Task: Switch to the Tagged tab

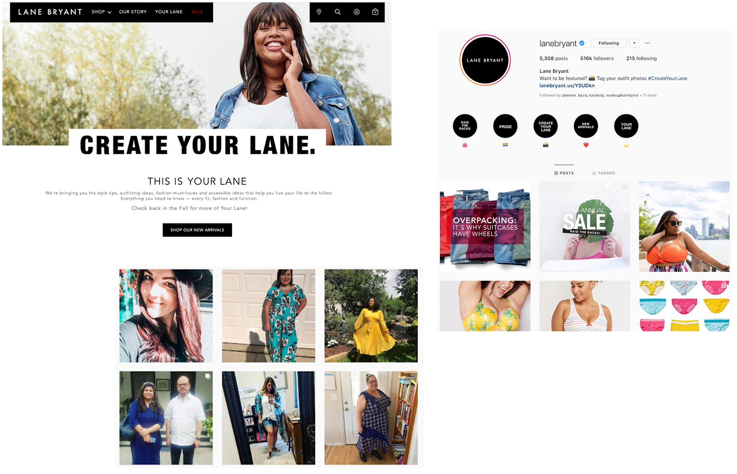Action: (603, 173)
